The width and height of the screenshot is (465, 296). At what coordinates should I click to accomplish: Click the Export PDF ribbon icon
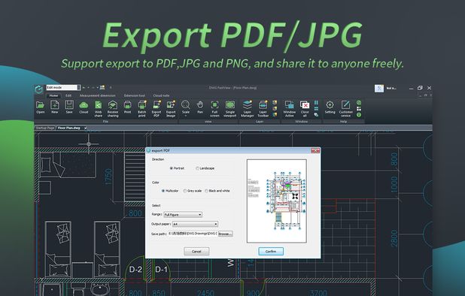[157, 105]
